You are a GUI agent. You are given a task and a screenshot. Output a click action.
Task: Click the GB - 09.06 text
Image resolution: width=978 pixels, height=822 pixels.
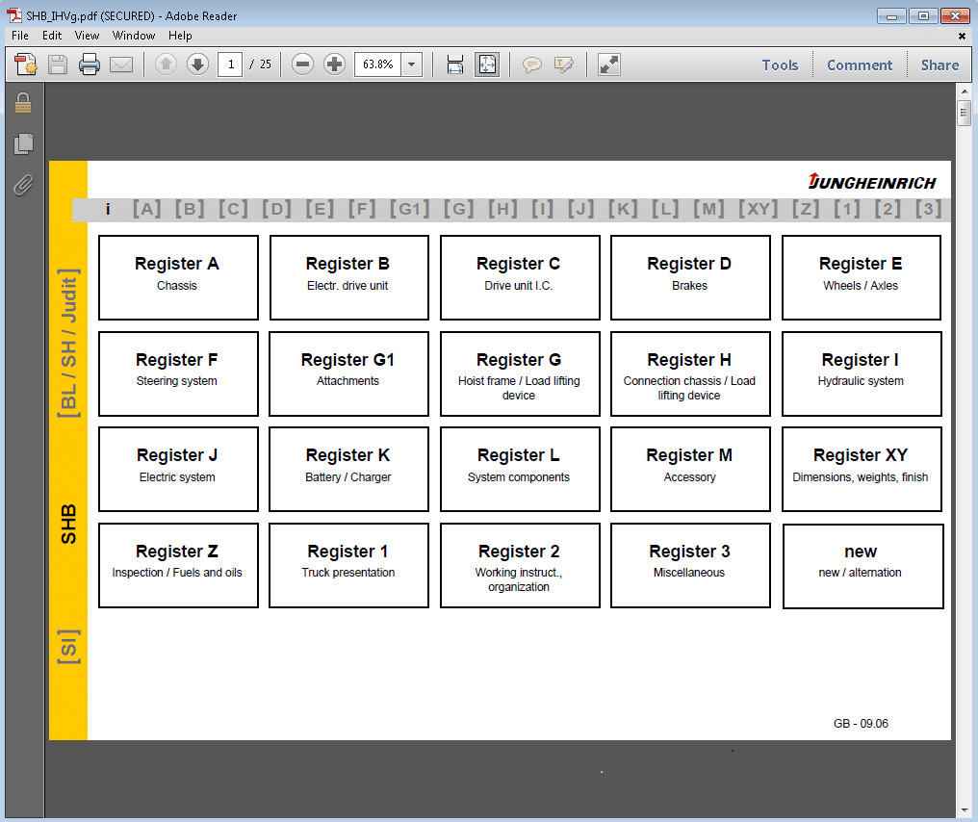coord(861,724)
